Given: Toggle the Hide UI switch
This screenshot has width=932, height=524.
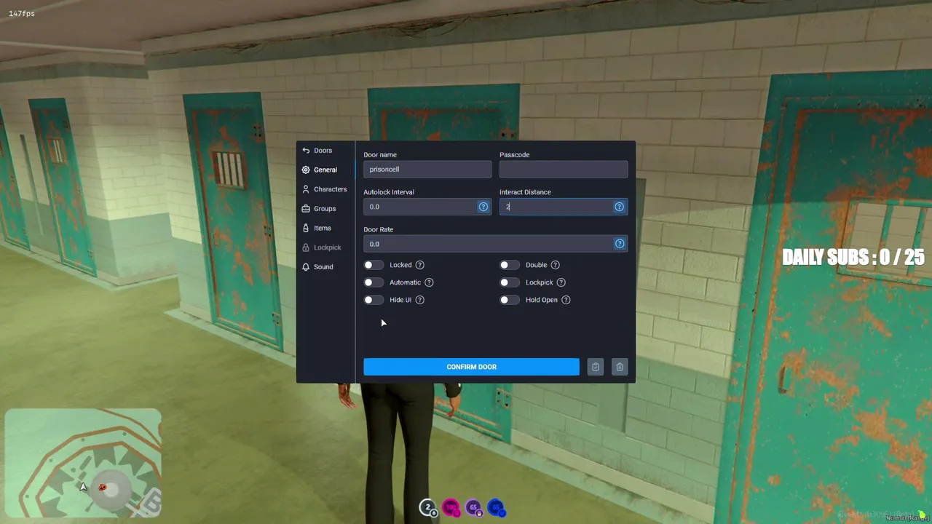Looking at the screenshot, I should point(374,300).
